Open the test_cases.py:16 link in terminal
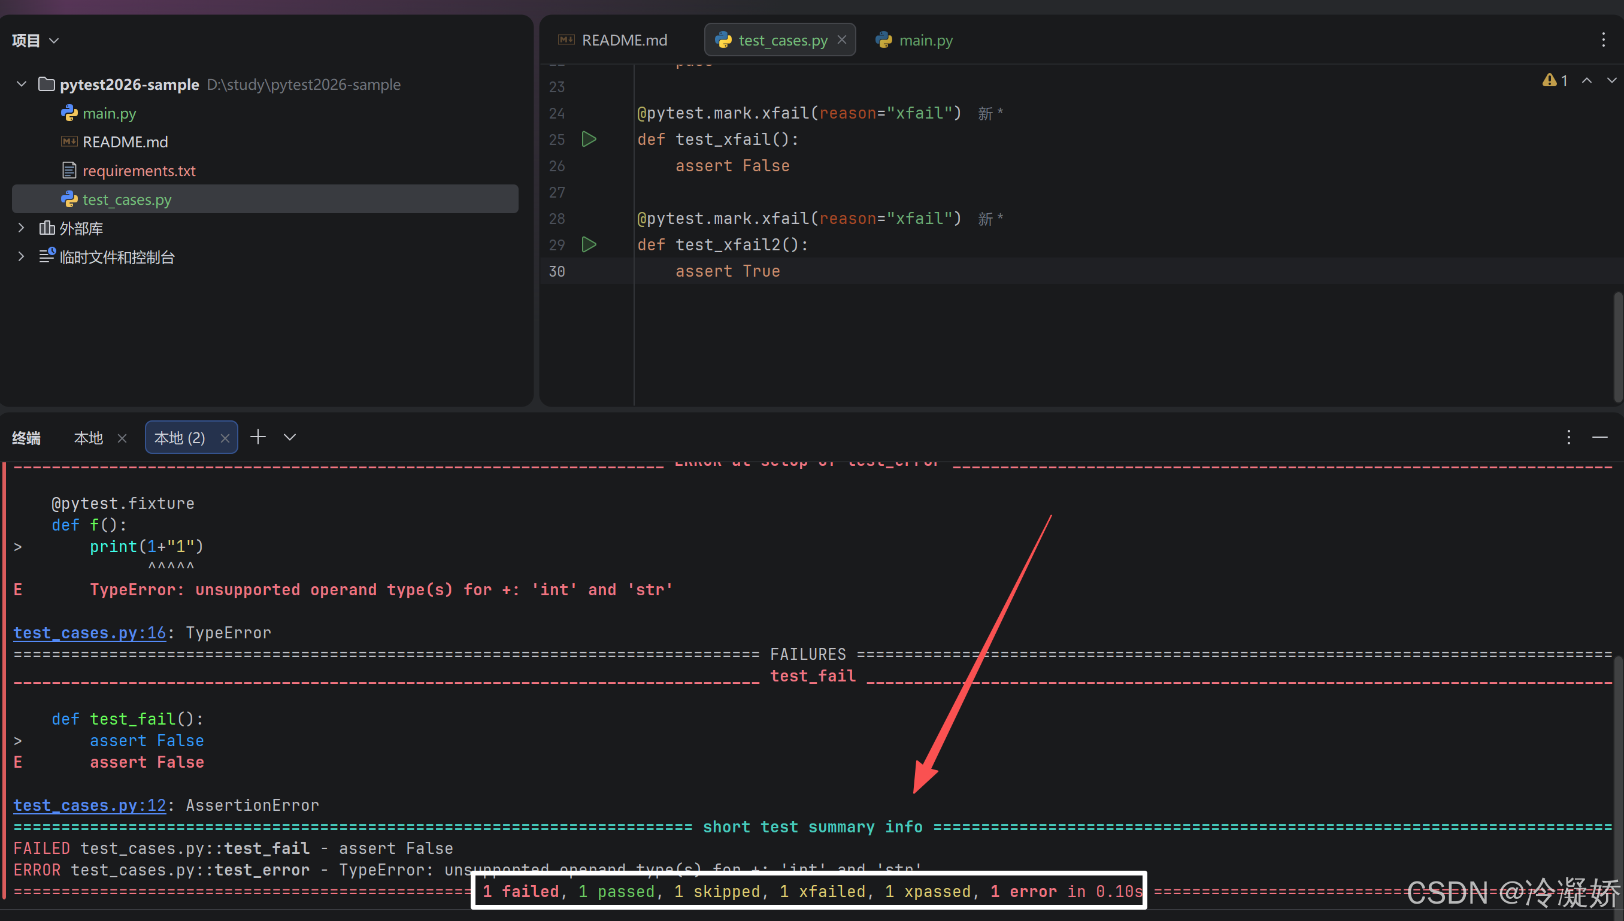Image resolution: width=1624 pixels, height=921 pixels. click(x=90, y=633)
